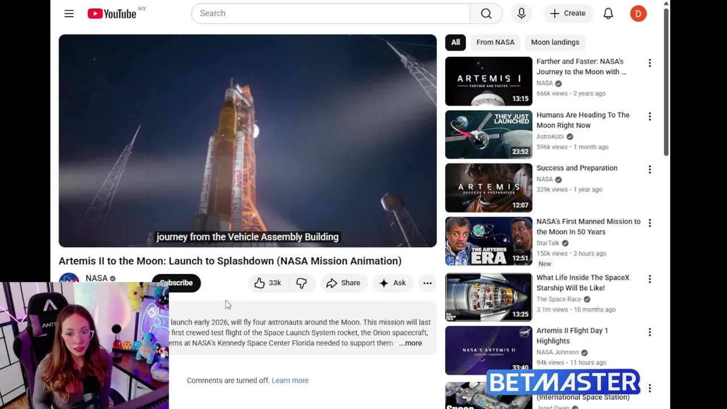Viewport: 727px width, 409px height.
Task: Open the NASA channel name link
Action: pos(97,278)
